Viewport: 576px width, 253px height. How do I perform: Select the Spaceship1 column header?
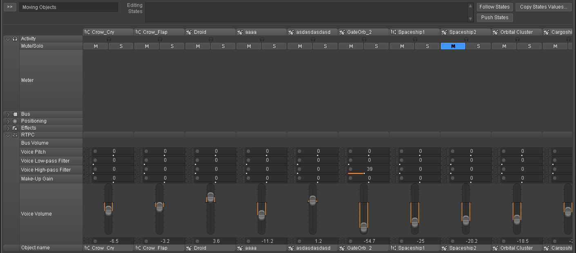[x=415, y=32]
